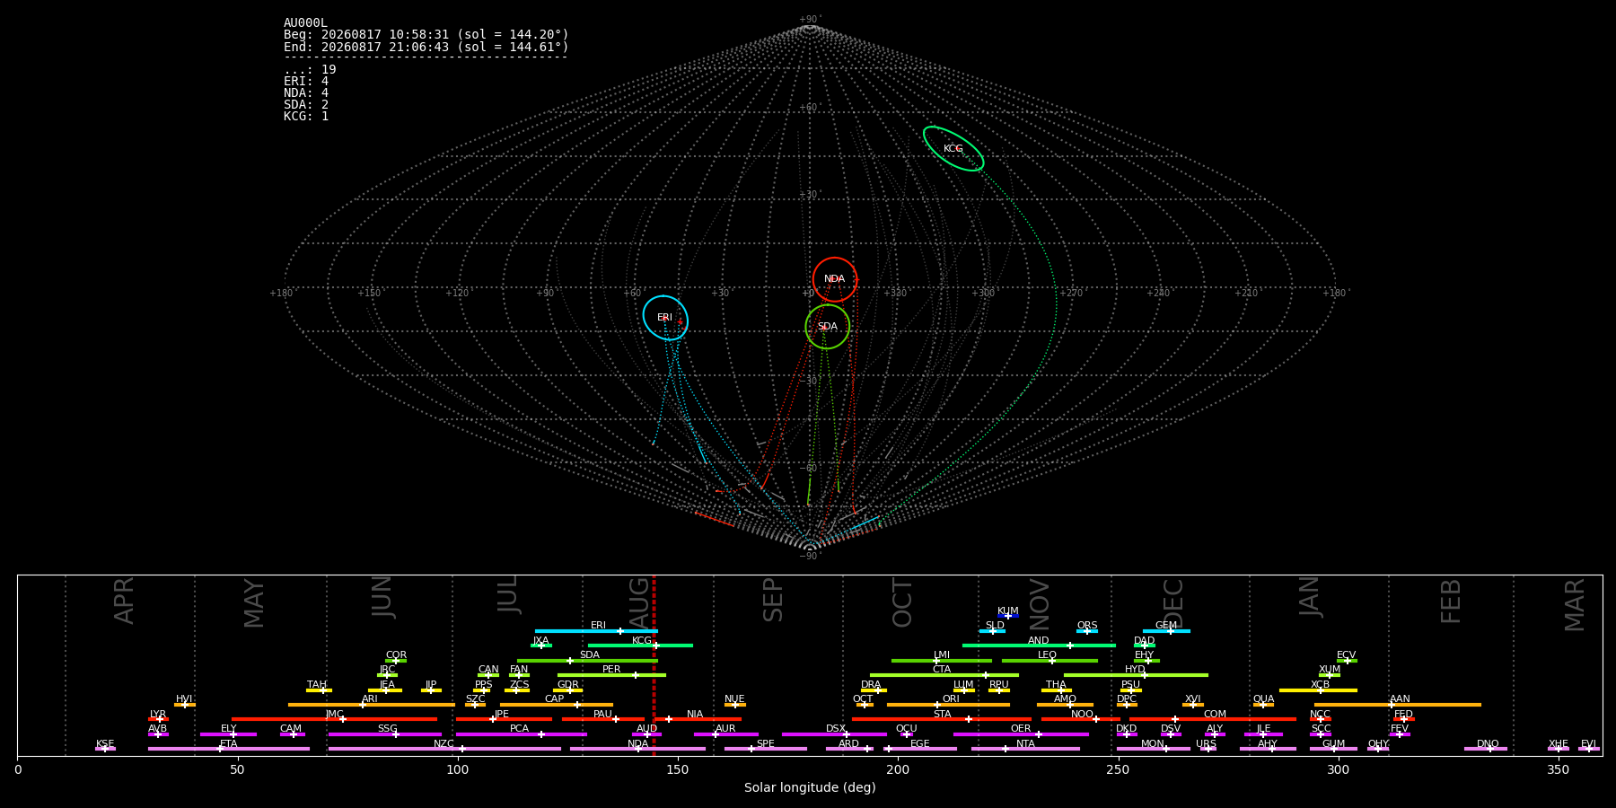The image size is (1616, 808).
Task: Click the AND green shower bar
Action: (1039, 646)
